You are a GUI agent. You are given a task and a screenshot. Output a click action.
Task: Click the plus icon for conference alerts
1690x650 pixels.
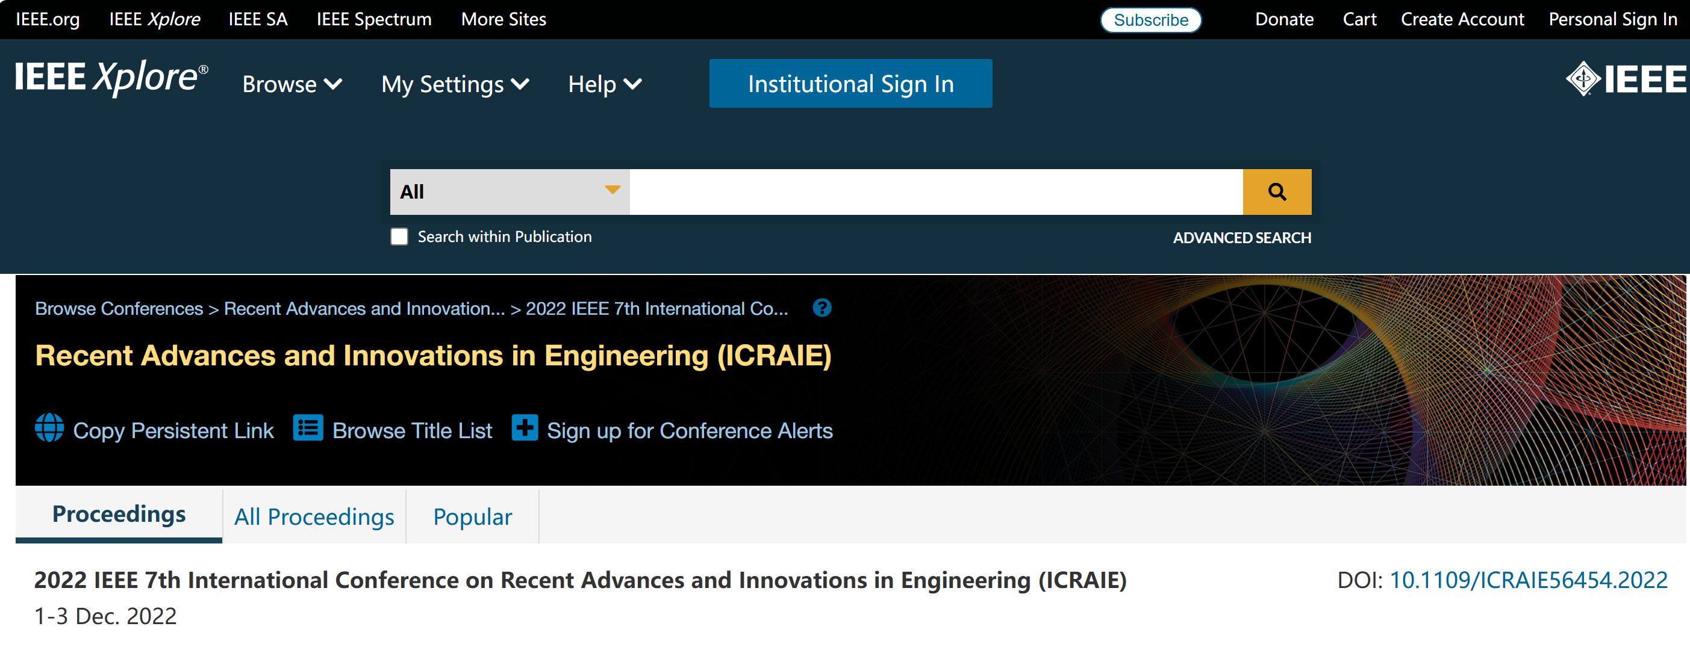pos(524,429)
